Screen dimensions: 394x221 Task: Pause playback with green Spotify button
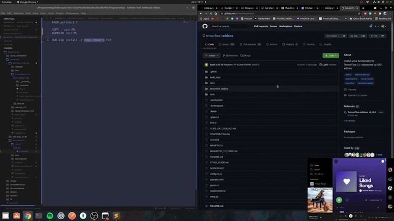point(339,200)
